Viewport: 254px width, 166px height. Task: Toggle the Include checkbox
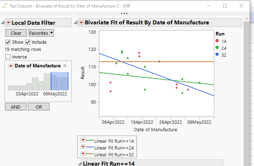28,42
